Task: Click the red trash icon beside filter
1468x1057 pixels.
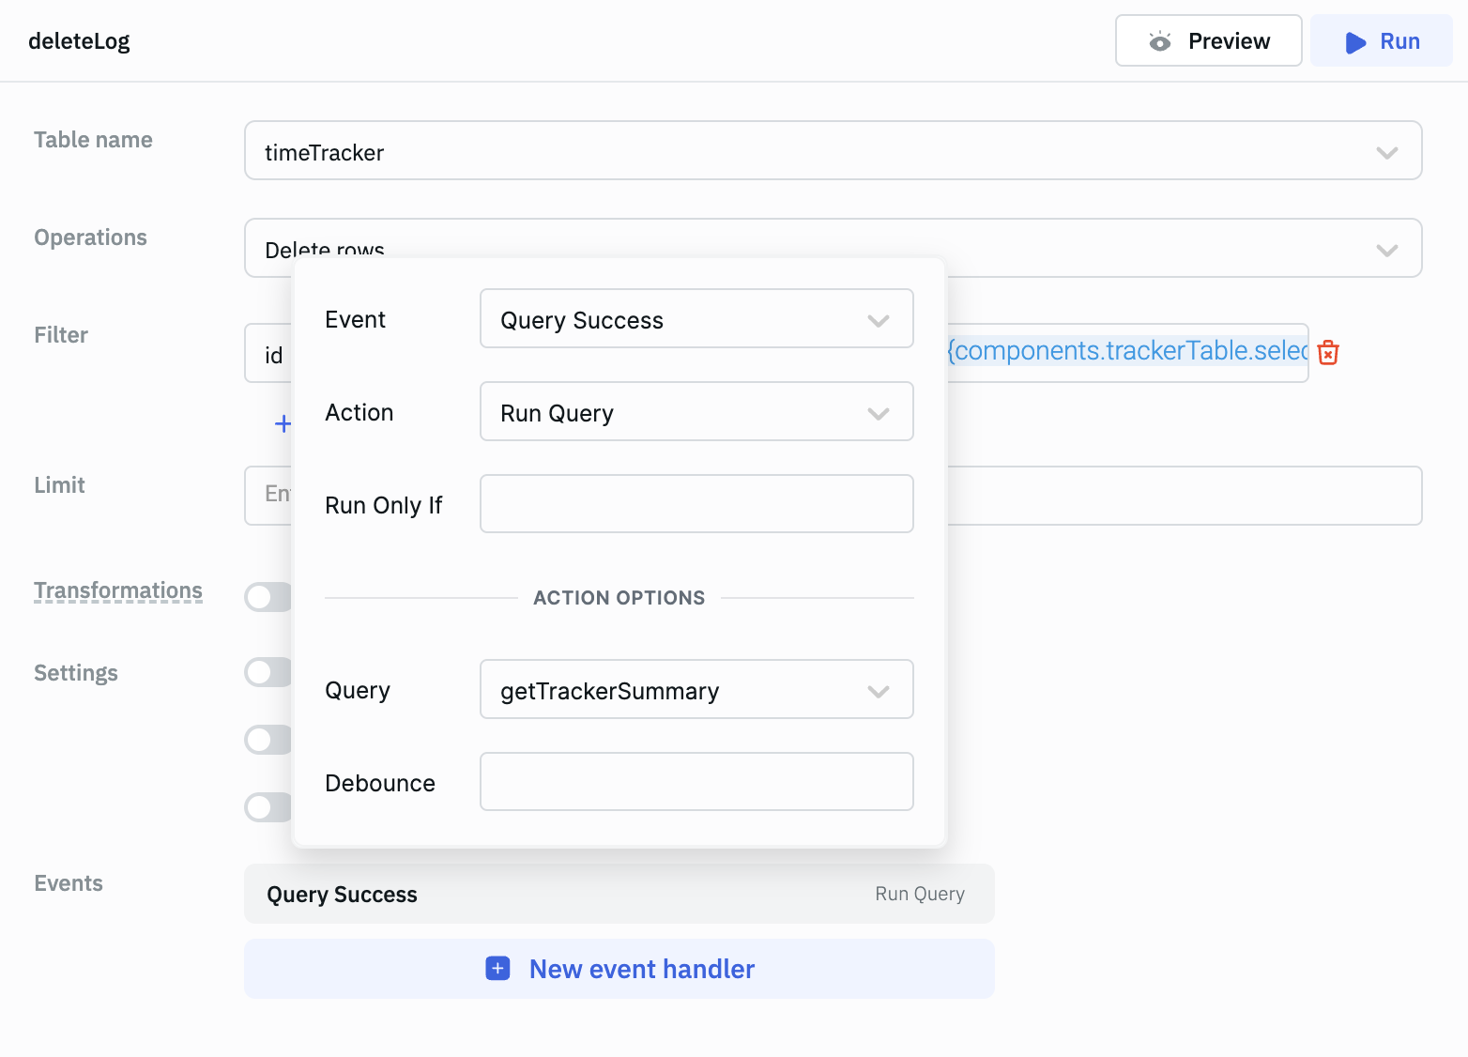Action: coord(1328,353)
